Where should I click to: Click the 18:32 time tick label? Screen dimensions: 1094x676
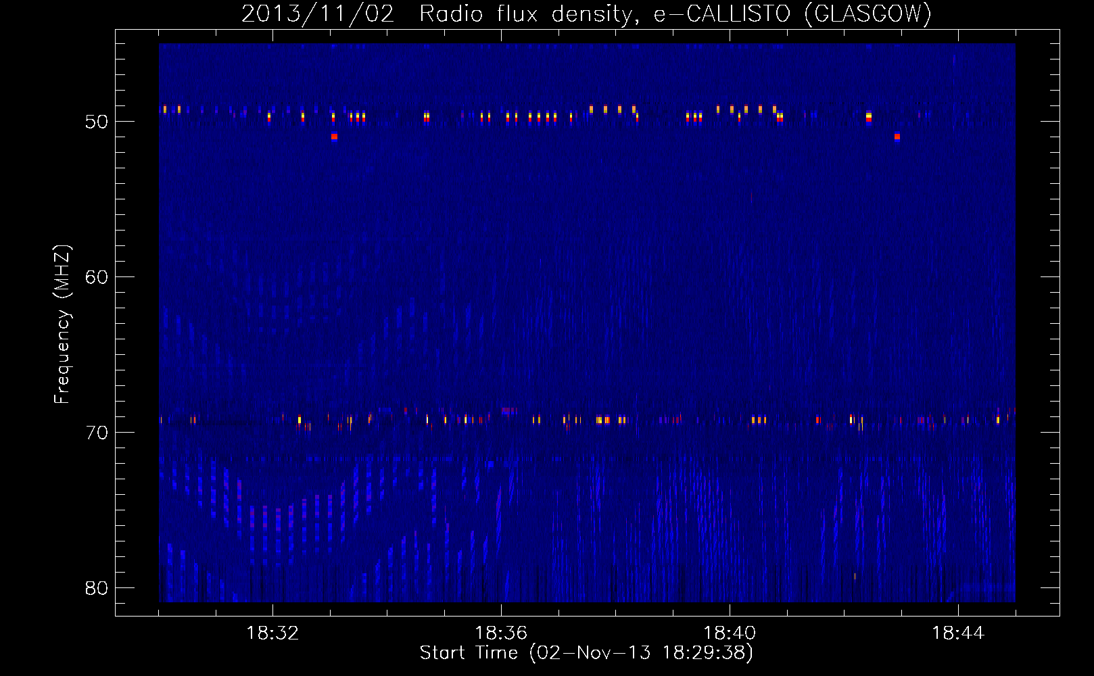click(x=272, y=633)
